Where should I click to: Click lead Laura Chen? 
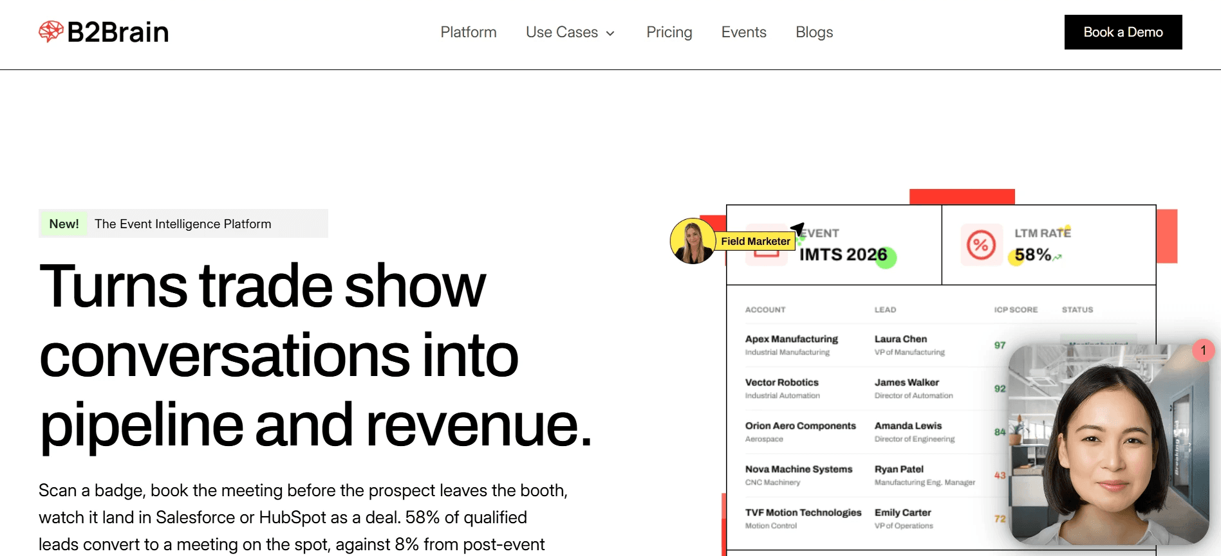point(900,339)
